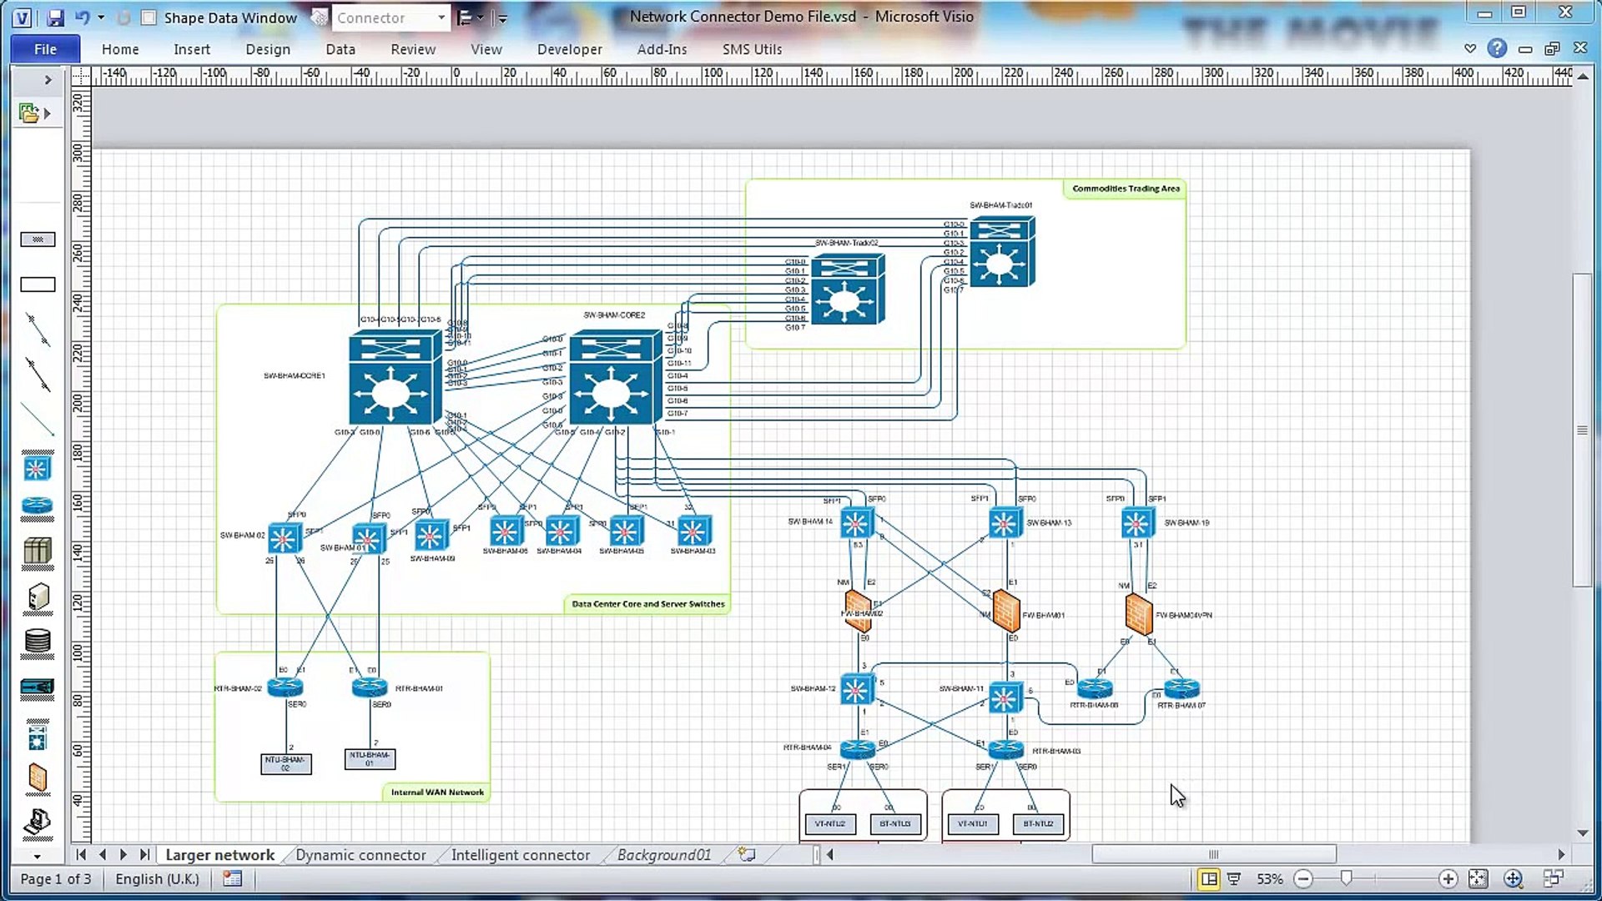Image resolution: width=1602 pixels, height=901 pixels.
Task: Click the Visio Help question mark icon
Action: click(1497, 48)
